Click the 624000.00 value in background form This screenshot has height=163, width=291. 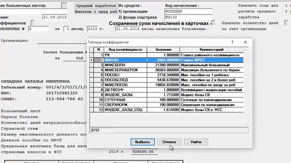pos(144,152)
